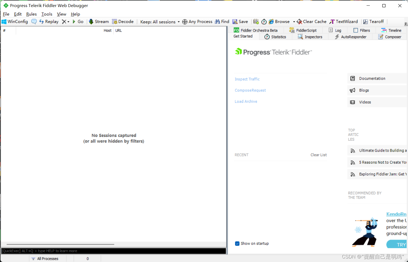This screenshot has height=262, width=408.
Task: Switch to the Inspectors tab
Action: pyautogui.click(x=310, y=37)
